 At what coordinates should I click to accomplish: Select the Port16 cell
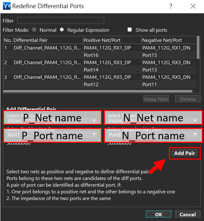(112, 55)
